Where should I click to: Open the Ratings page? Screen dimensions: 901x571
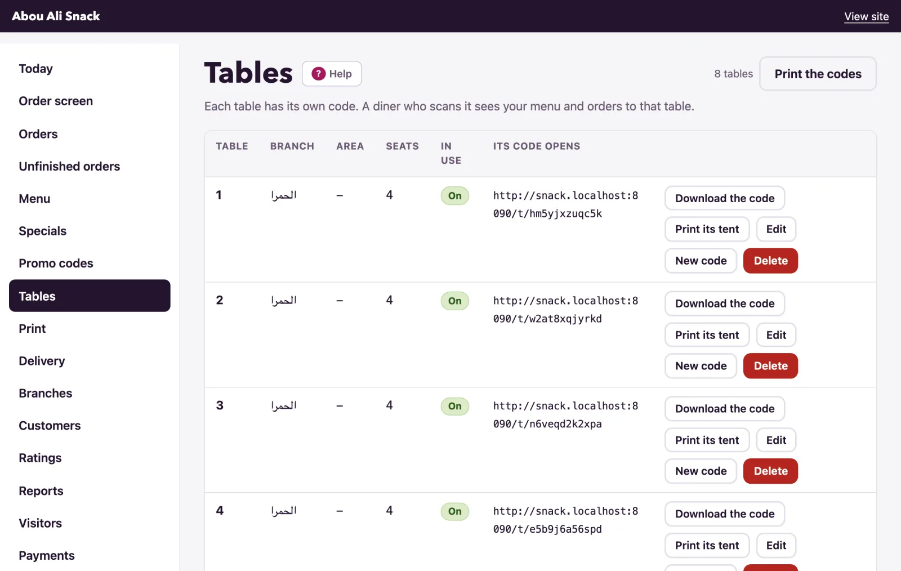click(90, 458)
